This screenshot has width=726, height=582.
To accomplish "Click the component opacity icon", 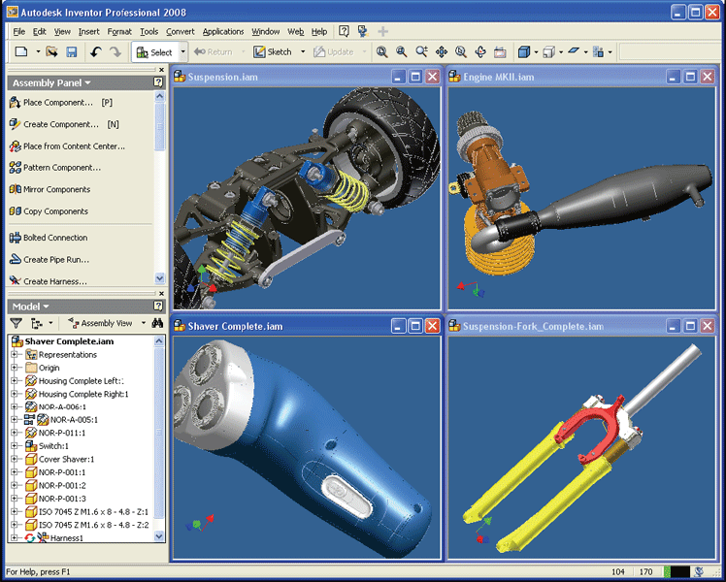I will click(598, 51).
